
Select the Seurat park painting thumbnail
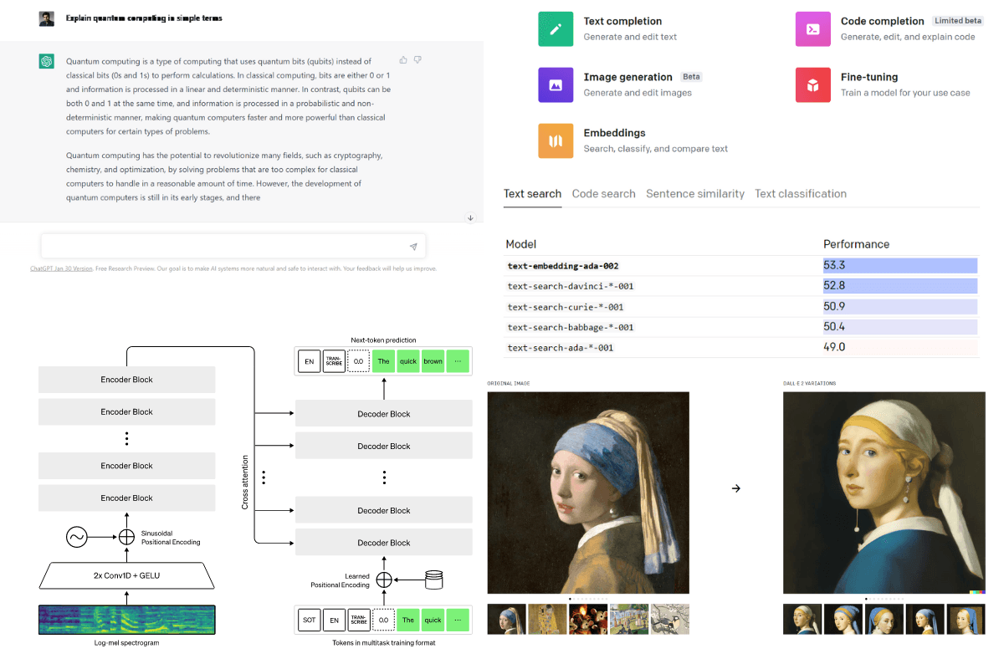(x=629, y=619)
